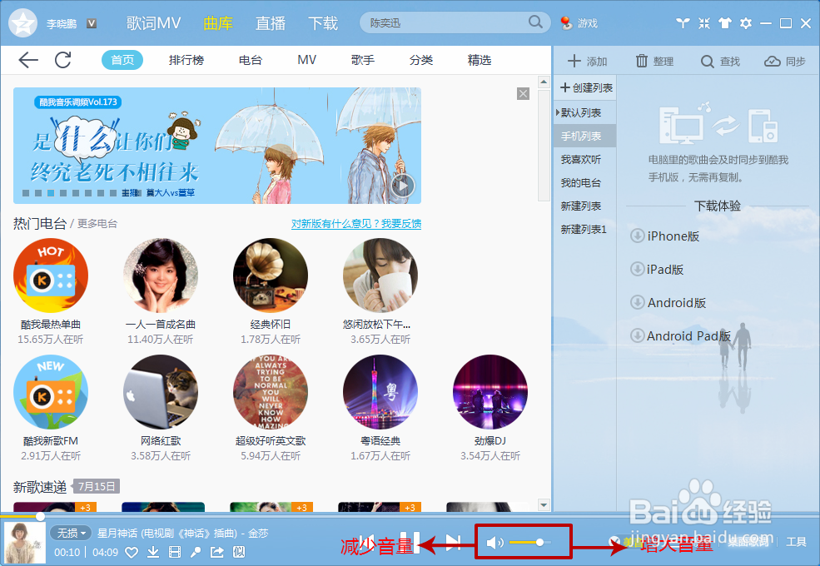
Task: Click the sprout icon in title bar
Action: [x=683, y=23]
